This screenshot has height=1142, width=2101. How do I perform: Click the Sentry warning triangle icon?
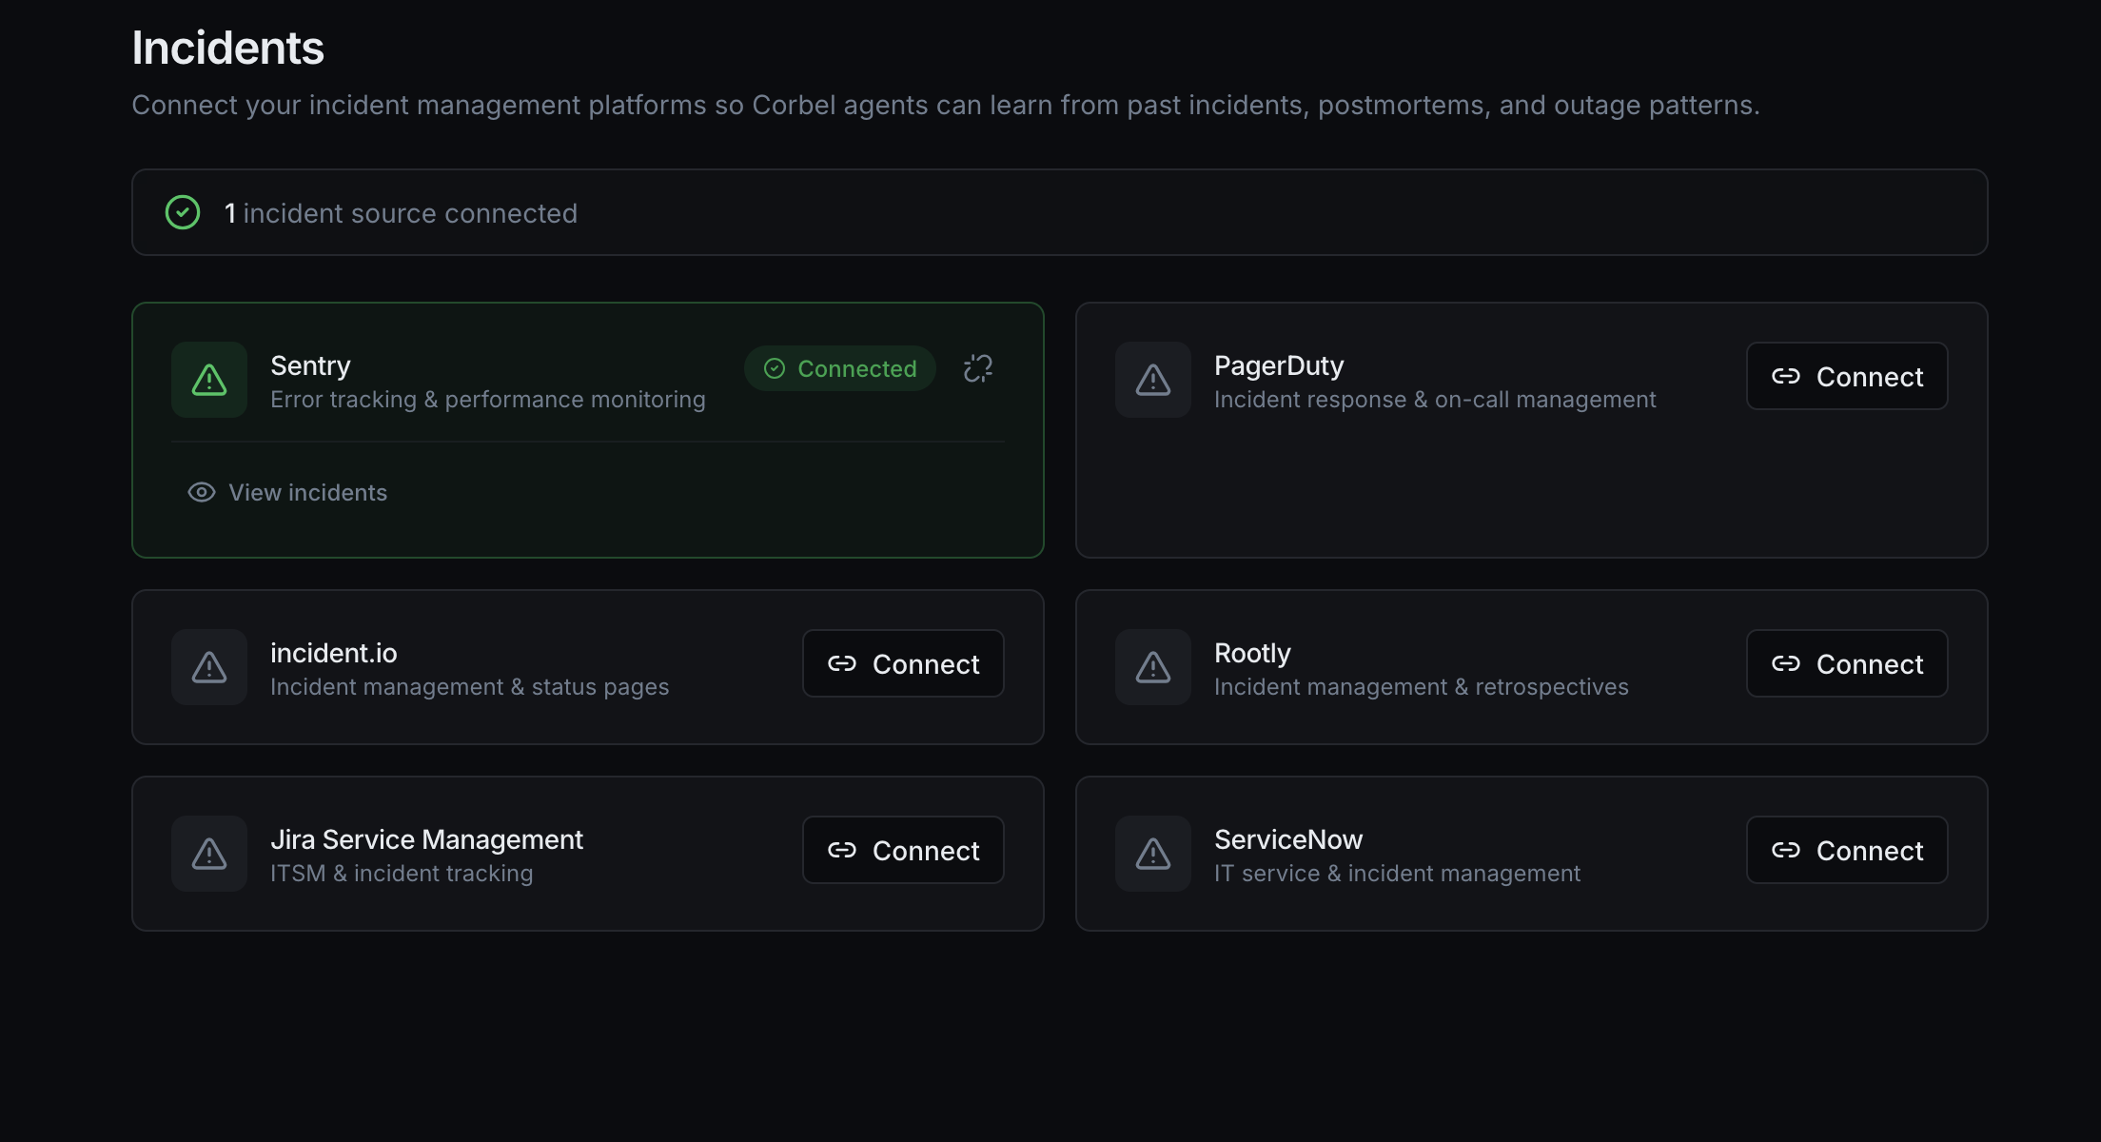(x=209, y=380)
